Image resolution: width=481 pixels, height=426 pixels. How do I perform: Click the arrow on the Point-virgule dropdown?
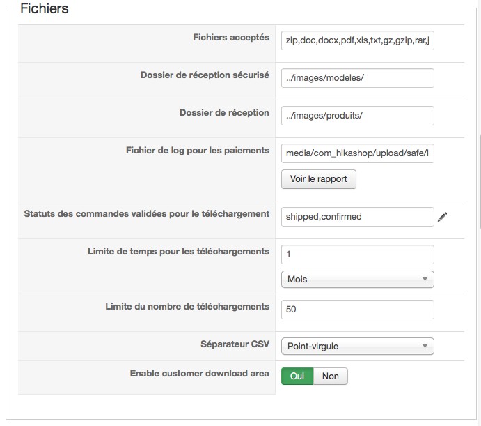[x=425, y=346]
